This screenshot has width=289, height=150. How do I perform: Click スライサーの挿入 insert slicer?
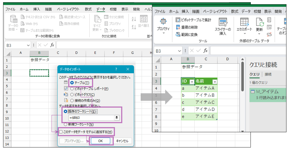223,27
